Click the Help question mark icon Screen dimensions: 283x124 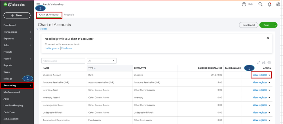click(x=244, y=4)
